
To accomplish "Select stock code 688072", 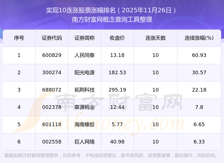I will tap(52, 90).
